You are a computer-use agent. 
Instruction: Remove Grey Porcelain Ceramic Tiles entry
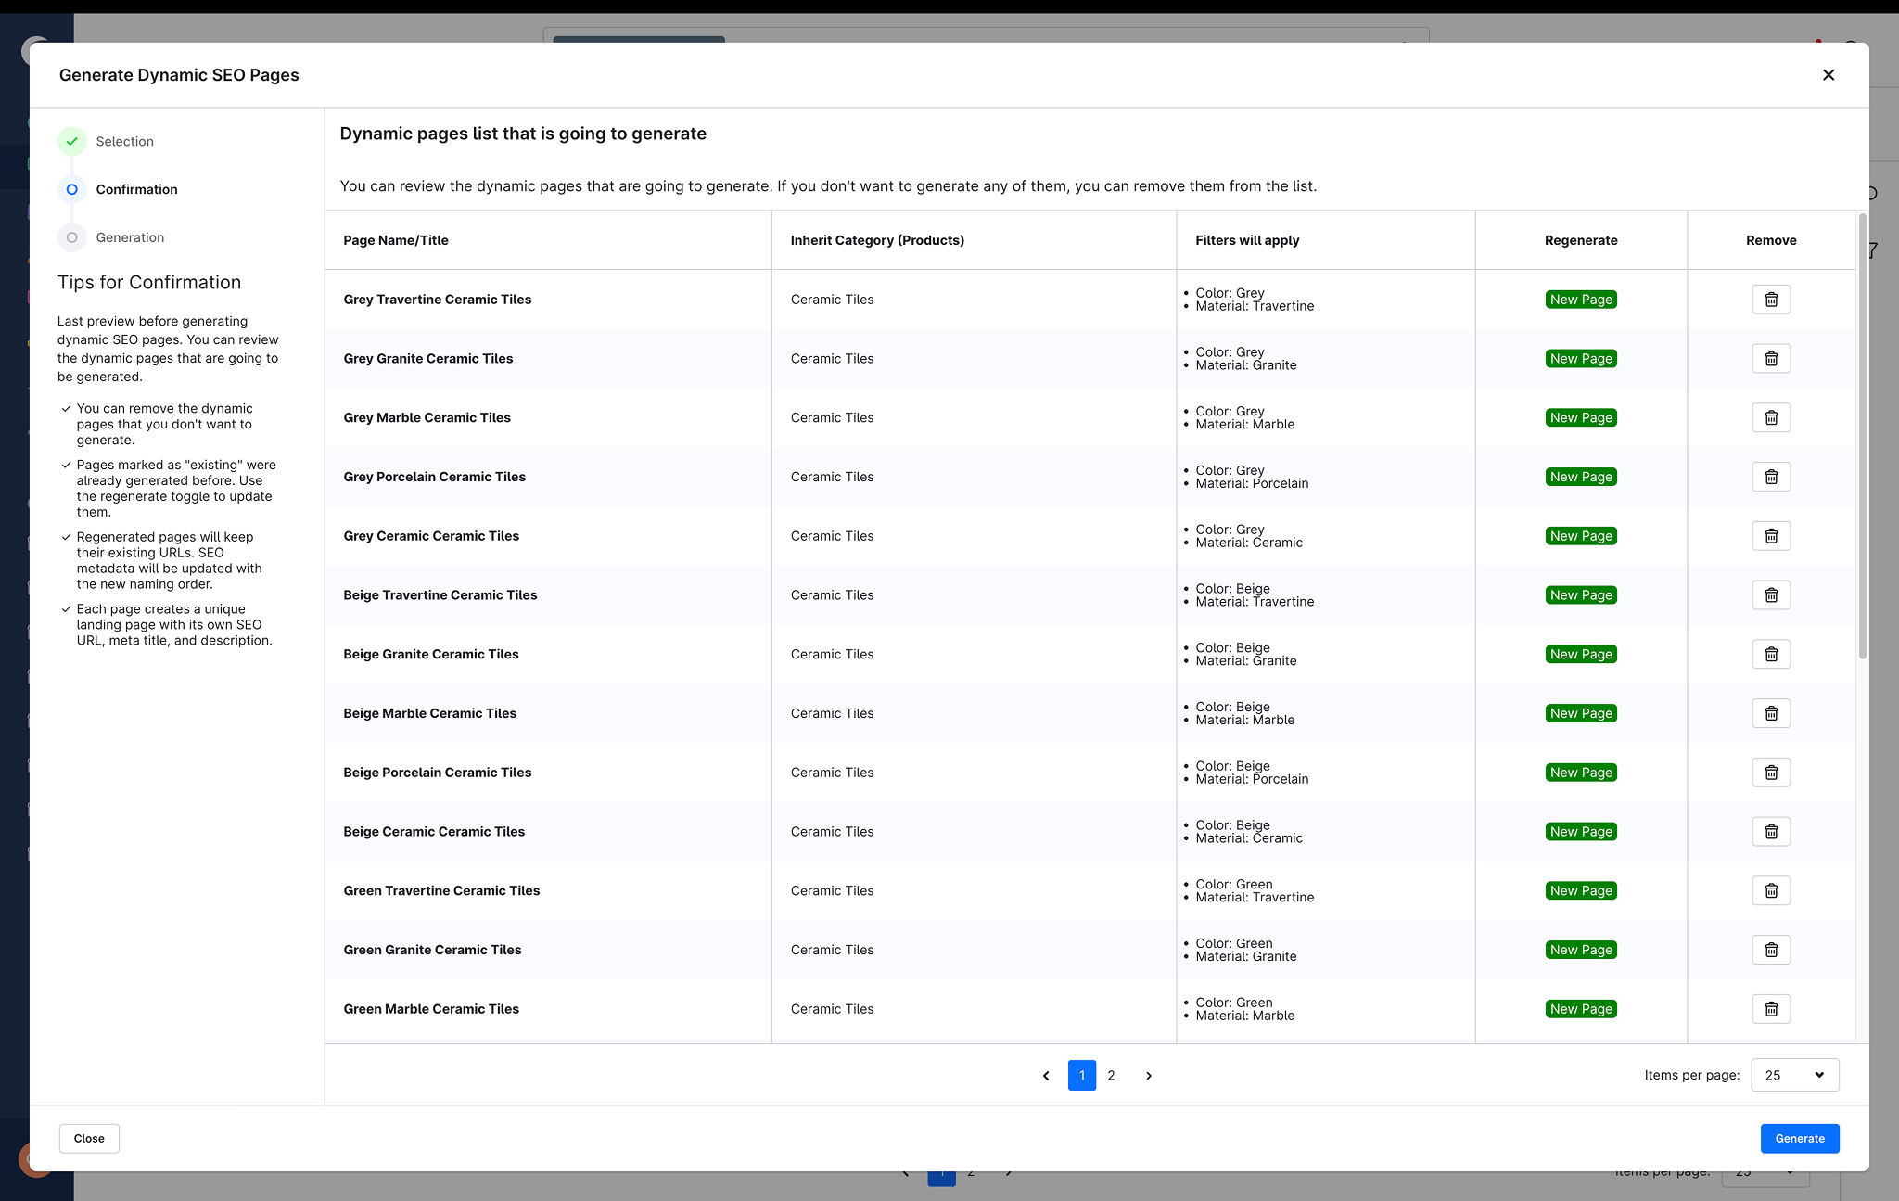click(1771, 477)
